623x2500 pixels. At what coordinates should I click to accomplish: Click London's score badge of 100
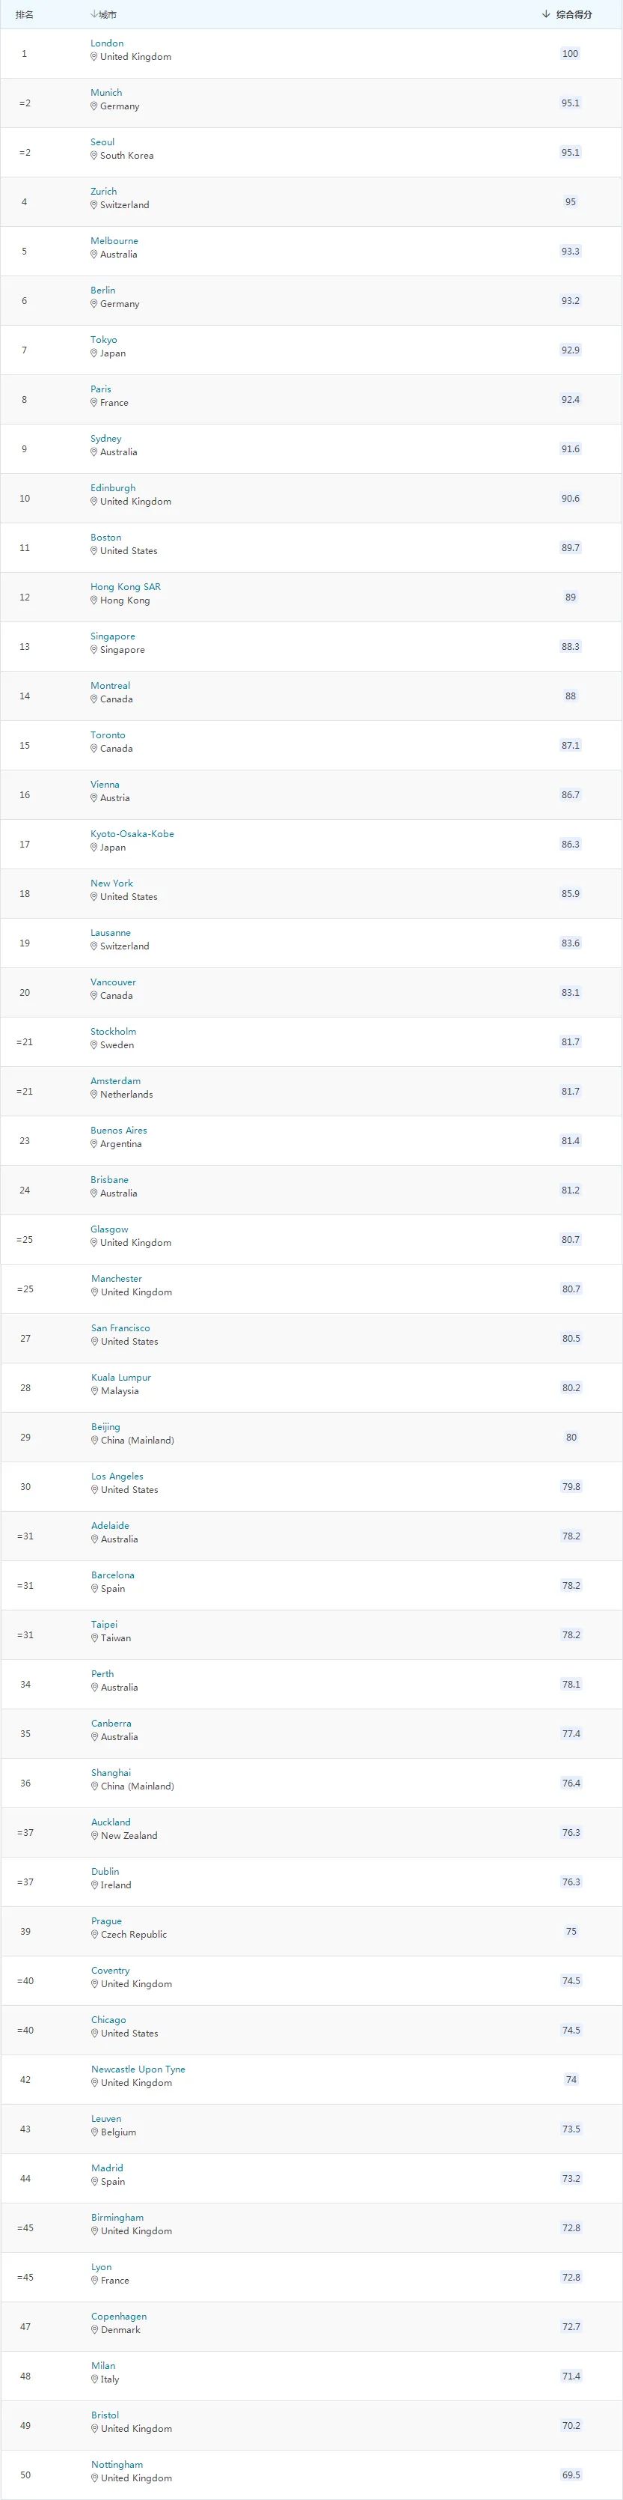pyautogui.click(x=570, y=53)
